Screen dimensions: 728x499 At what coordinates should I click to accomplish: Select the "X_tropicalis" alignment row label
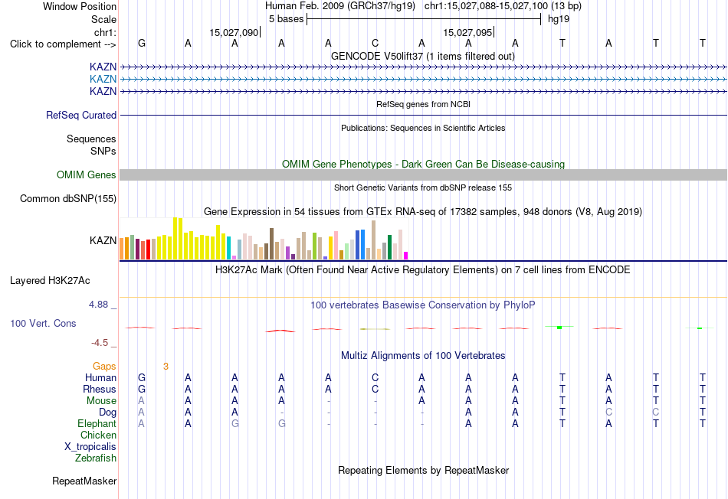click(x=90, y=447)
